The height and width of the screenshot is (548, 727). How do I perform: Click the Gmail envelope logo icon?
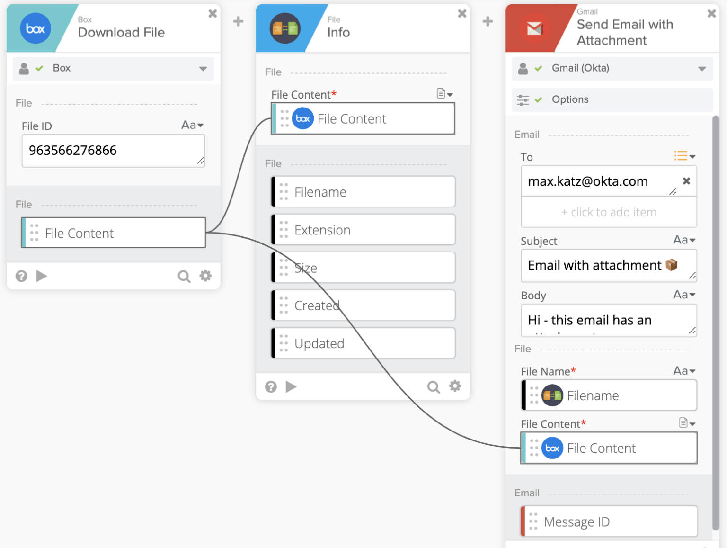click(x=534, y=29)
